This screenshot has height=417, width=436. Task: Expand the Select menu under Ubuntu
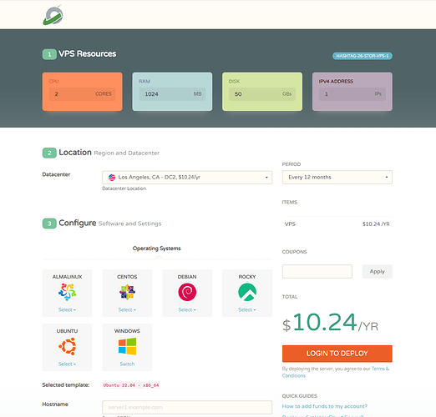(x=67, y=364)
